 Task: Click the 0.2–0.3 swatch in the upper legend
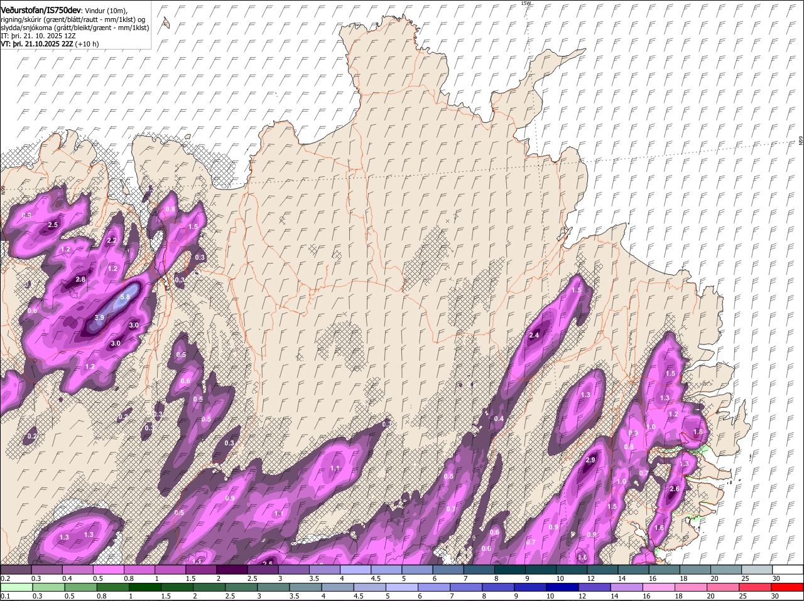(x=16, y=570)
